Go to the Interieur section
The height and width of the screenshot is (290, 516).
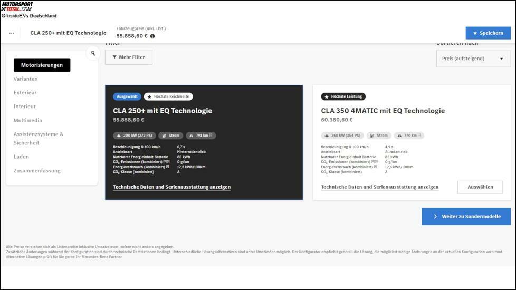click(25, 107)
